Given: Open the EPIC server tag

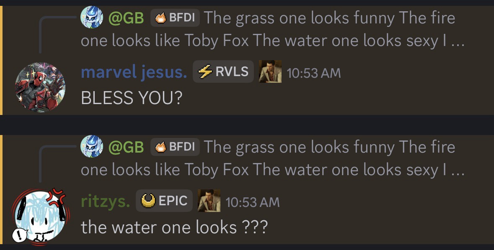Looking at the screenshot, I should [164, 201].
